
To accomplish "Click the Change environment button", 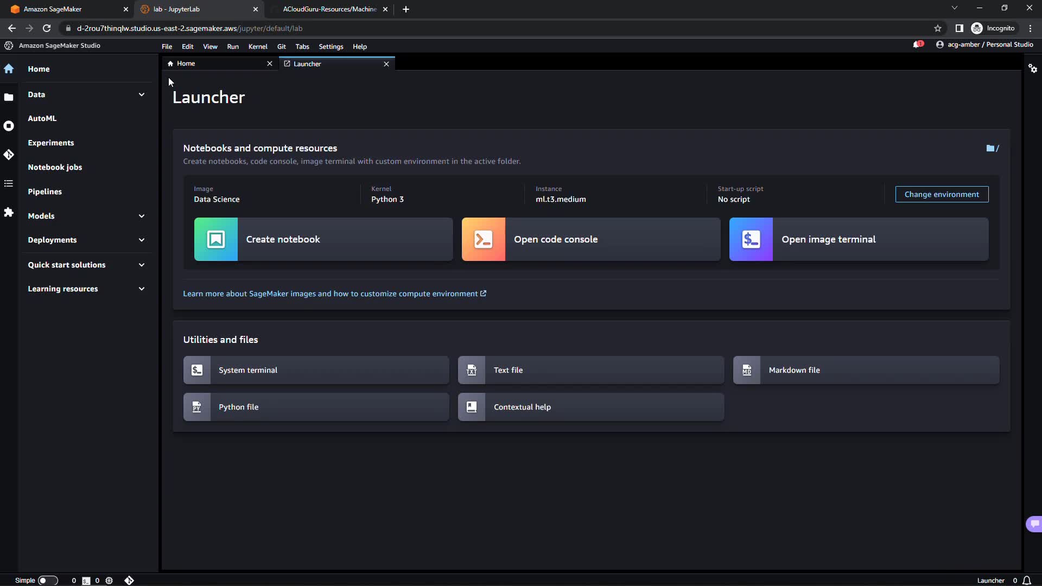I will [x=941, y=194].
